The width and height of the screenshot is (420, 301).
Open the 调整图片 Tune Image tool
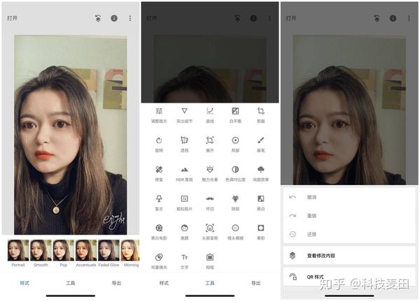159,115
